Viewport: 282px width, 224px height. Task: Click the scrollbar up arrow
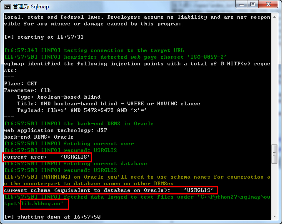275,17
